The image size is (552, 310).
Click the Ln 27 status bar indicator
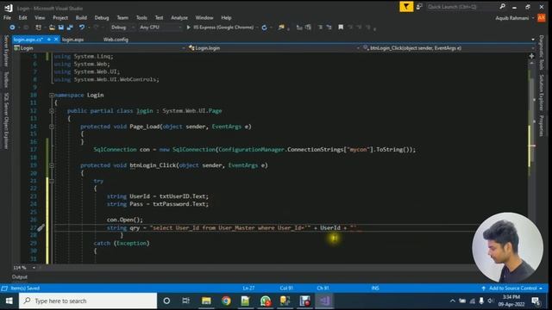pos(248,288)
